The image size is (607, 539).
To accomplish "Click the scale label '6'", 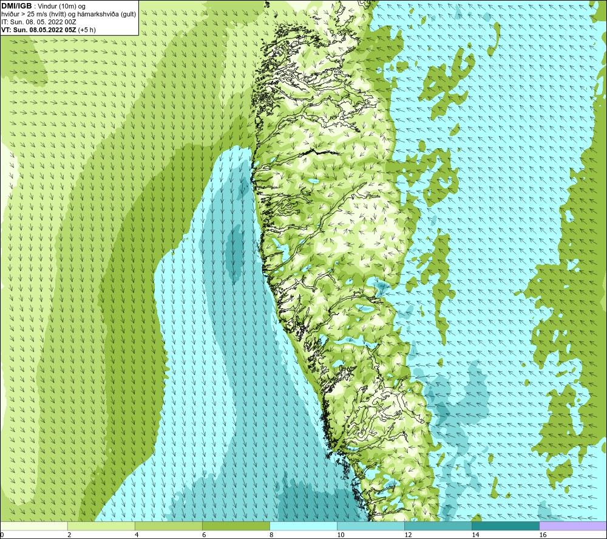I will [204, 535].
